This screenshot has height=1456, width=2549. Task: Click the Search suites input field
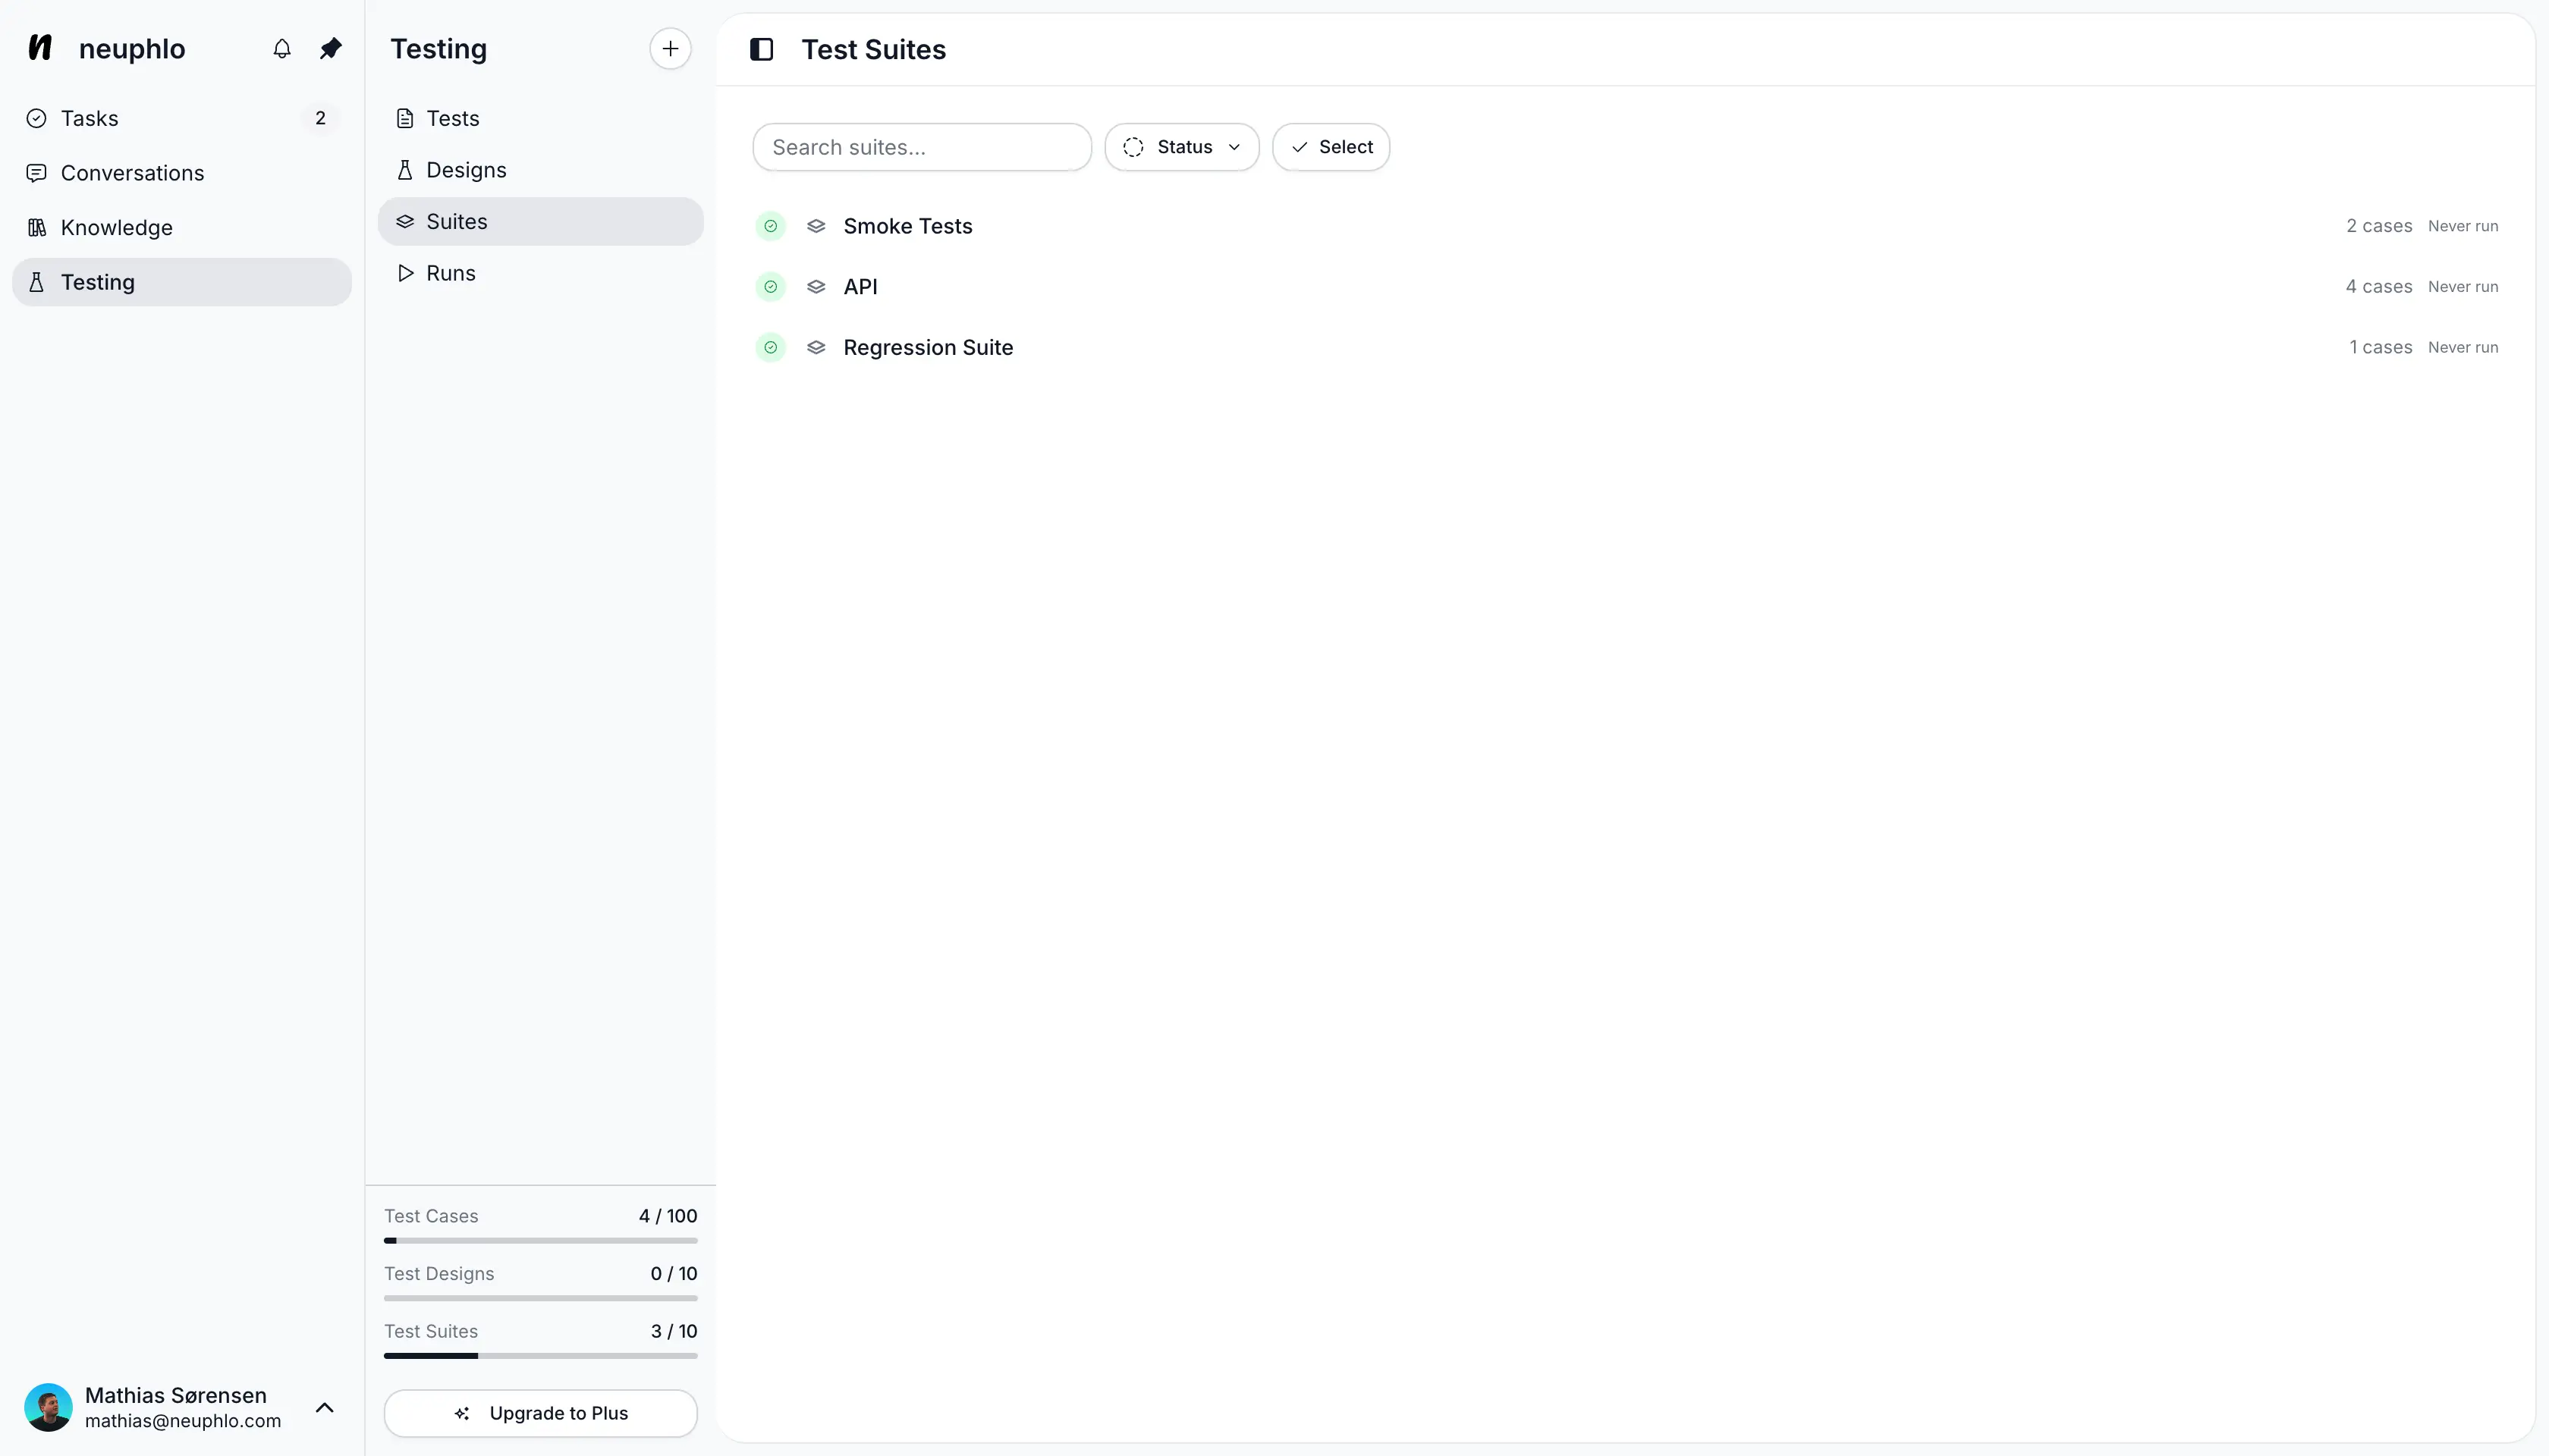pos(920,146)
